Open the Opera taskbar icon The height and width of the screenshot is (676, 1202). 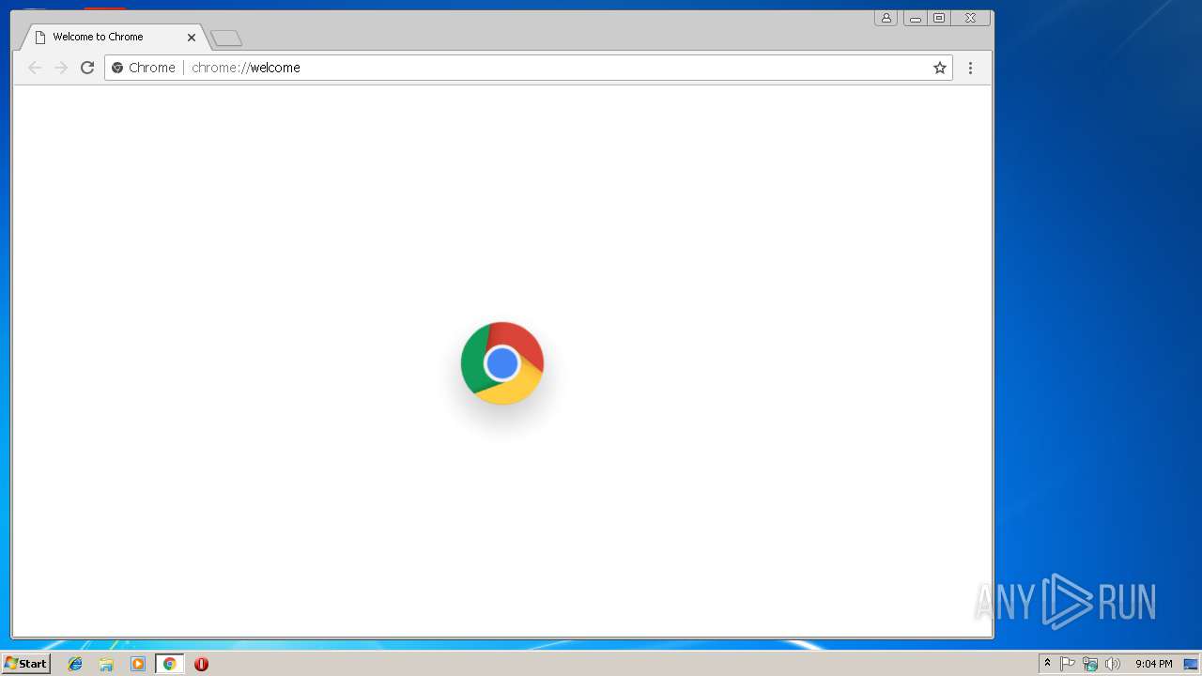pyautogui.click(x=201, y=664)
